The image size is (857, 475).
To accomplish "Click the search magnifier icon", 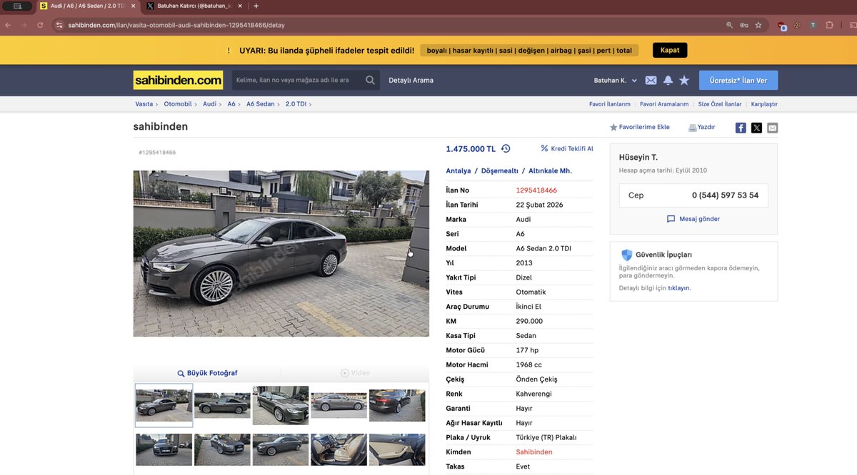I will coord(370,80).
